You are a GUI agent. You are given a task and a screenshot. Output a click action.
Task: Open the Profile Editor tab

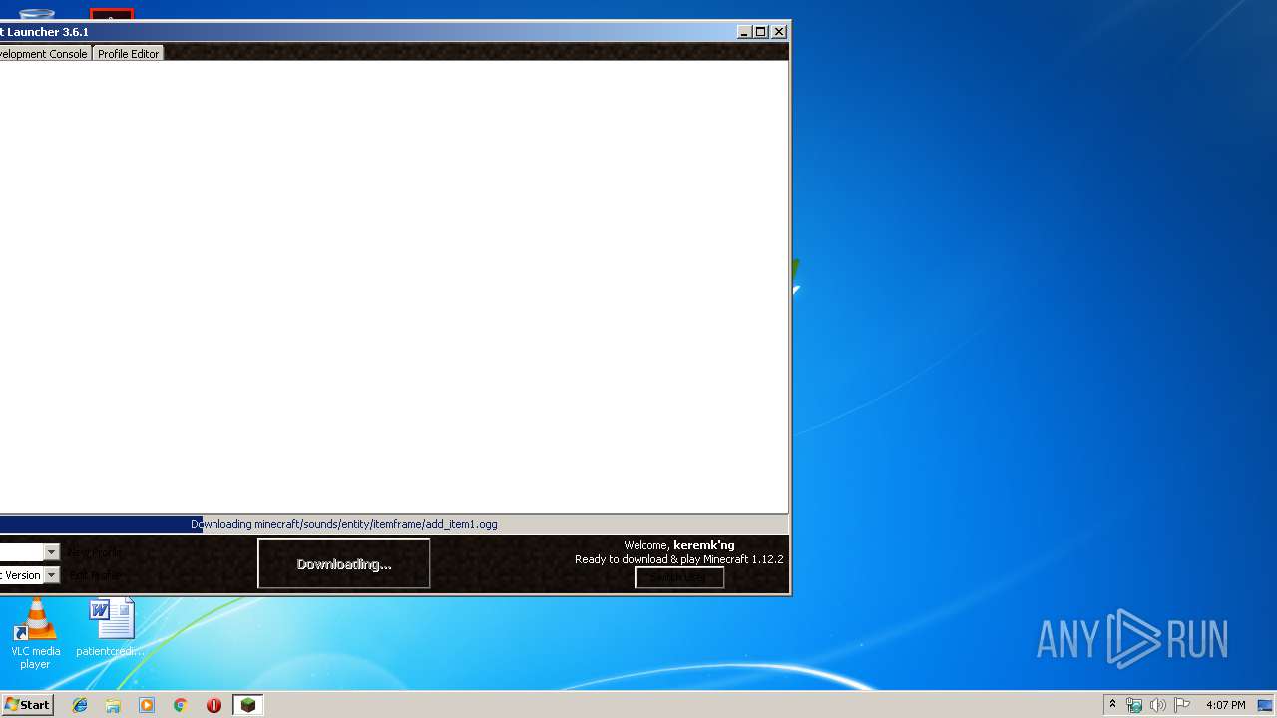[128, 54]
